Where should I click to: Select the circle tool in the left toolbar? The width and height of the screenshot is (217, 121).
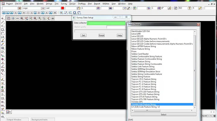click(x=2, y=30)
